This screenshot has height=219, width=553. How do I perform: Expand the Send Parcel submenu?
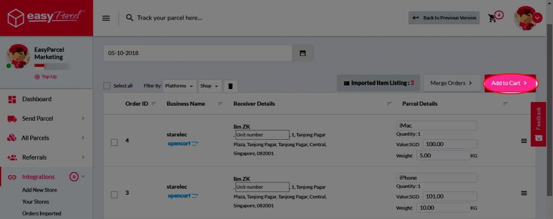point(83,119)
